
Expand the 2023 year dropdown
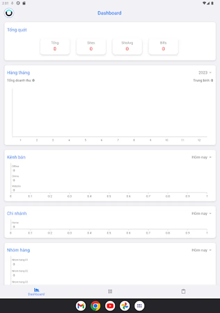tap(205, 73)
